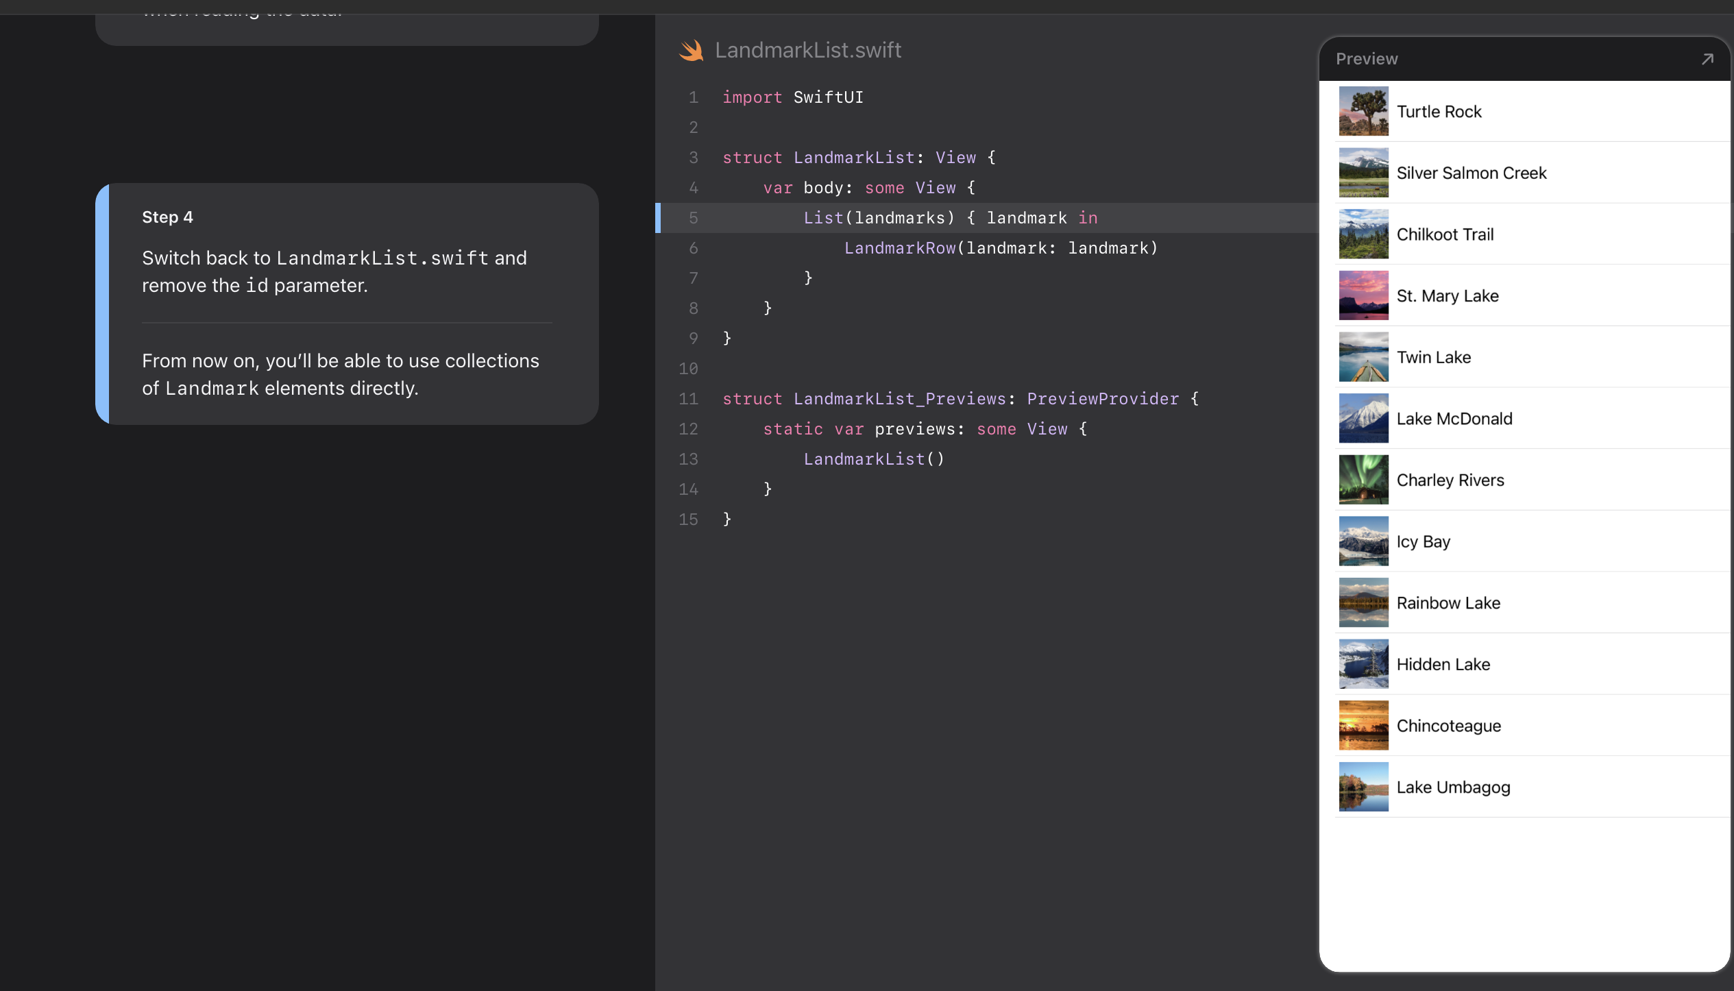This screenshot has height=991, width=1734.
Task: Select the Chincoteague landmark row
Action: tap(1449, 726)
